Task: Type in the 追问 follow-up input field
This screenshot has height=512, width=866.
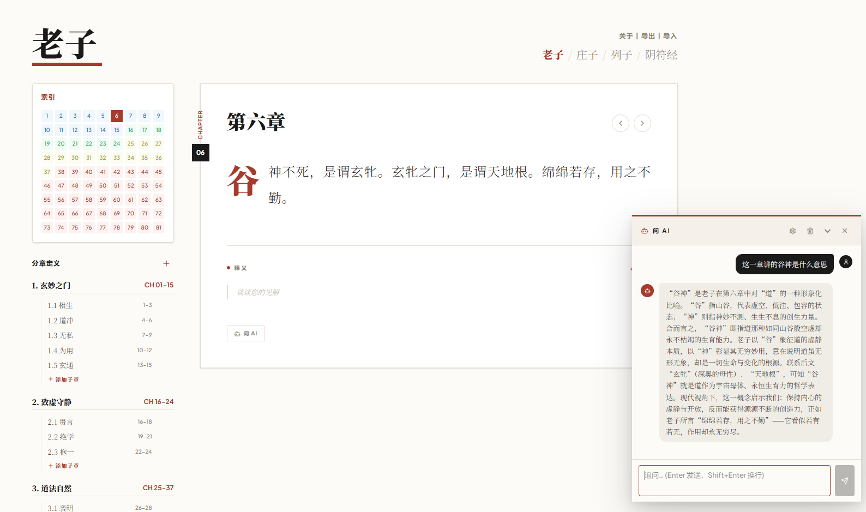Action: coord(734,480)
